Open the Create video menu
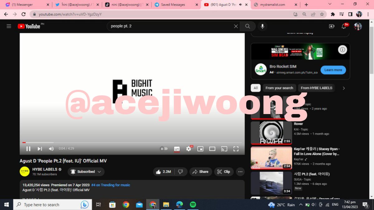The height and width of the screenshot is (210, 374). (x=332, y=26)
